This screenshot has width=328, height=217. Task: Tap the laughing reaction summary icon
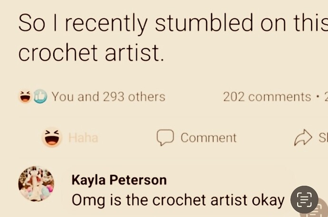25,97
